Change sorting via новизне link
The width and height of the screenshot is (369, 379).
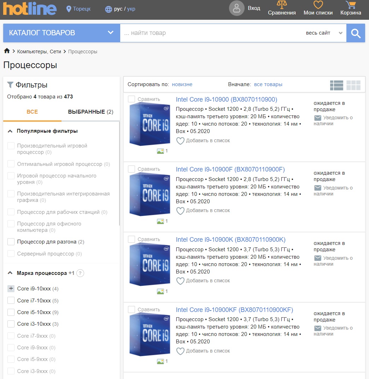182,84
